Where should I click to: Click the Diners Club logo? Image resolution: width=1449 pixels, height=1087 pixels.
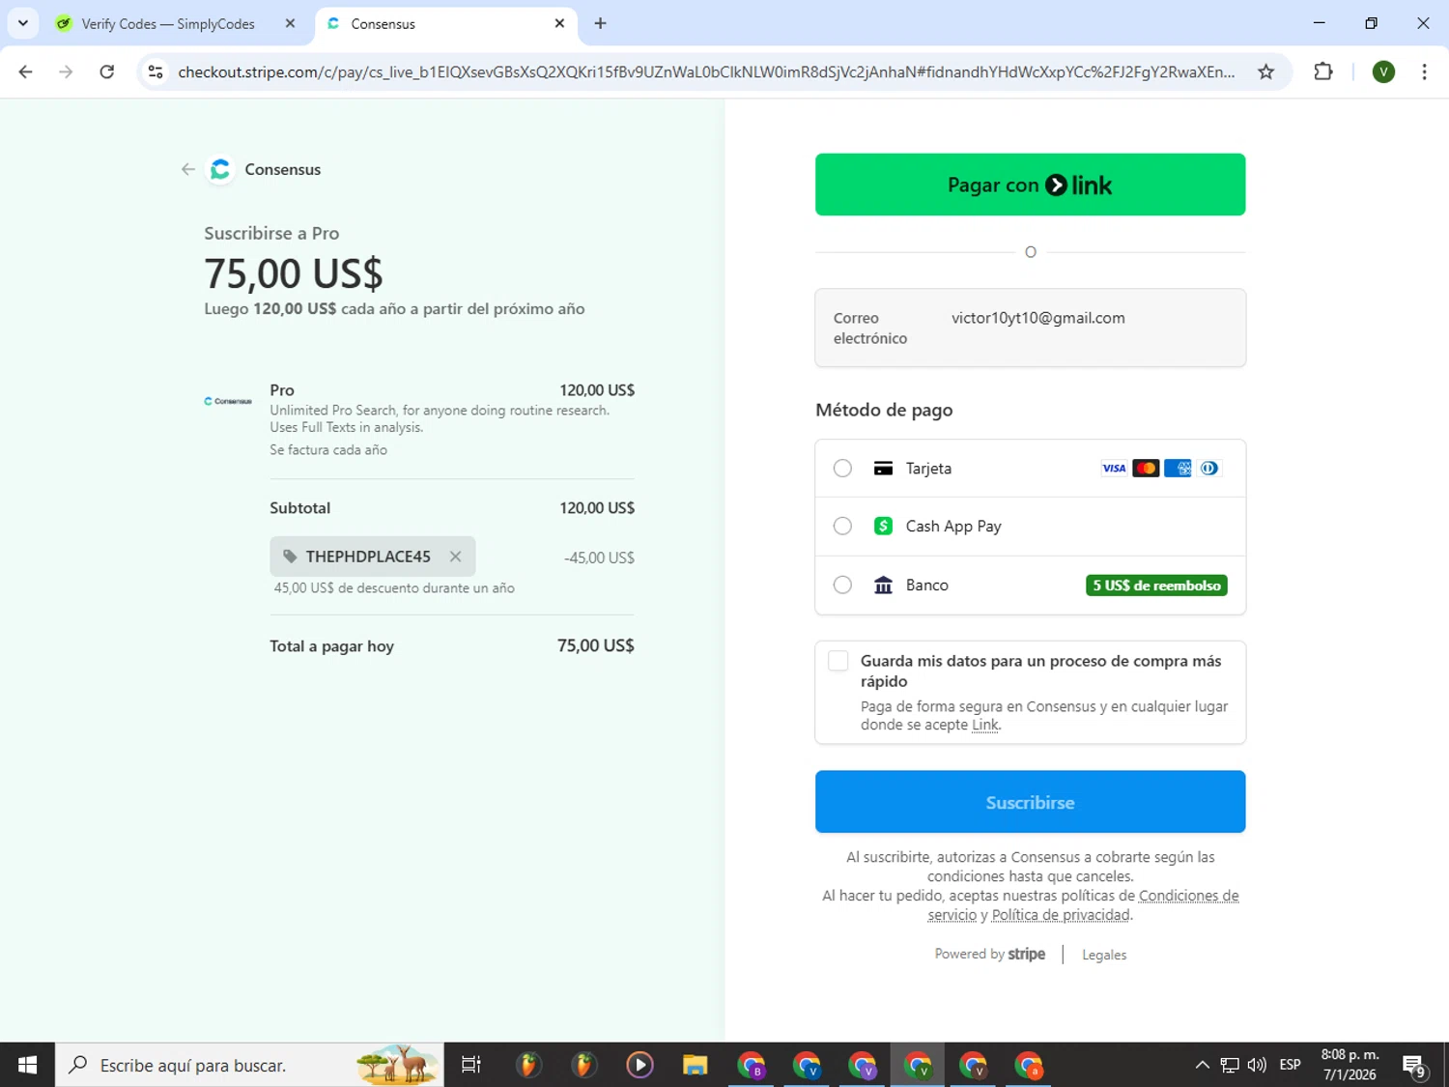[x=1209, y=469]
